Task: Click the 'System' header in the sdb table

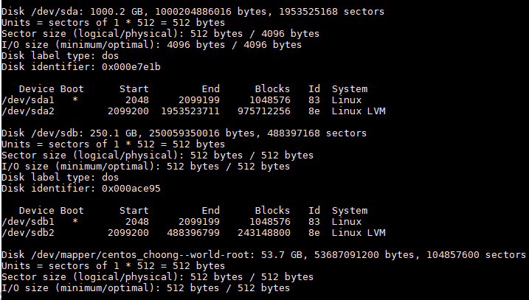Action: pos(350,211)
